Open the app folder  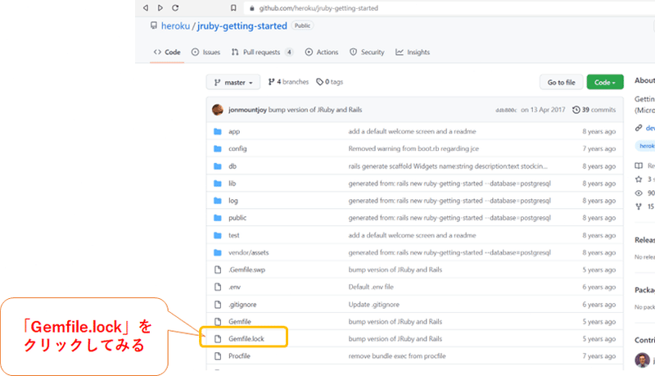tap(234, 132)
